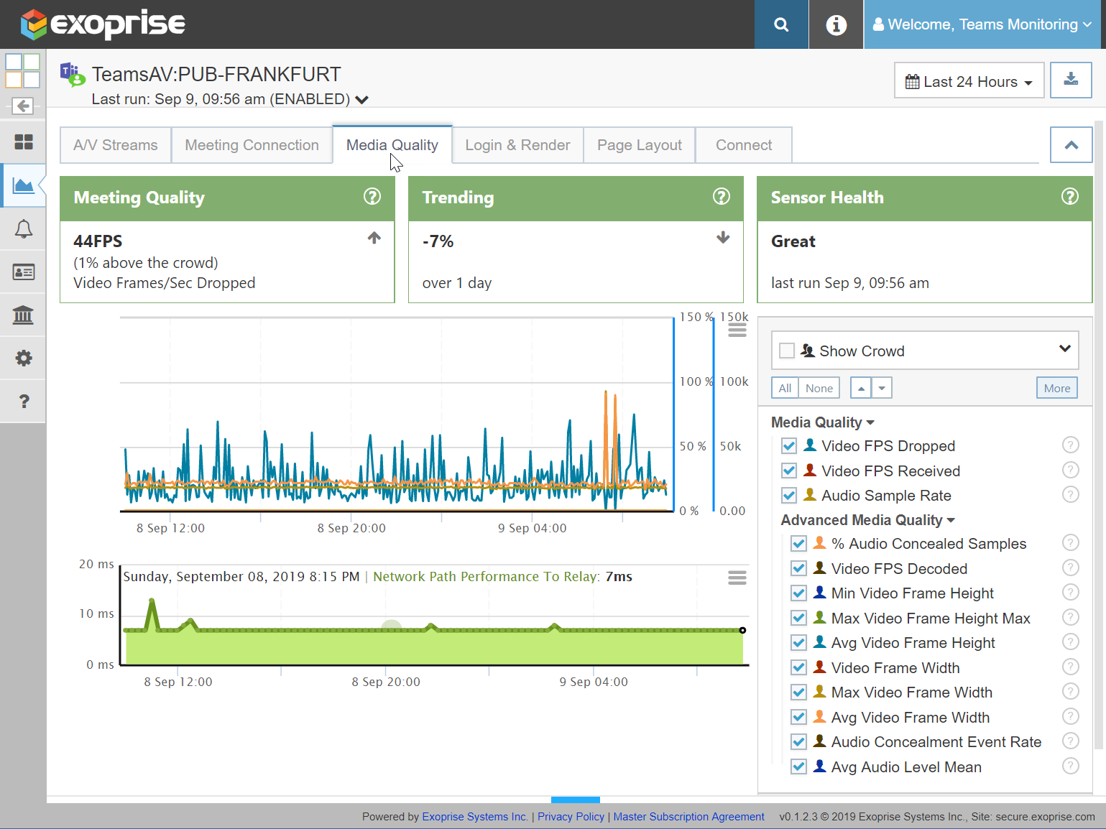This screenshot has height=829, width=1106.
Task: Collapse panel with the up chevron button
Action: tap(1071, 145)
